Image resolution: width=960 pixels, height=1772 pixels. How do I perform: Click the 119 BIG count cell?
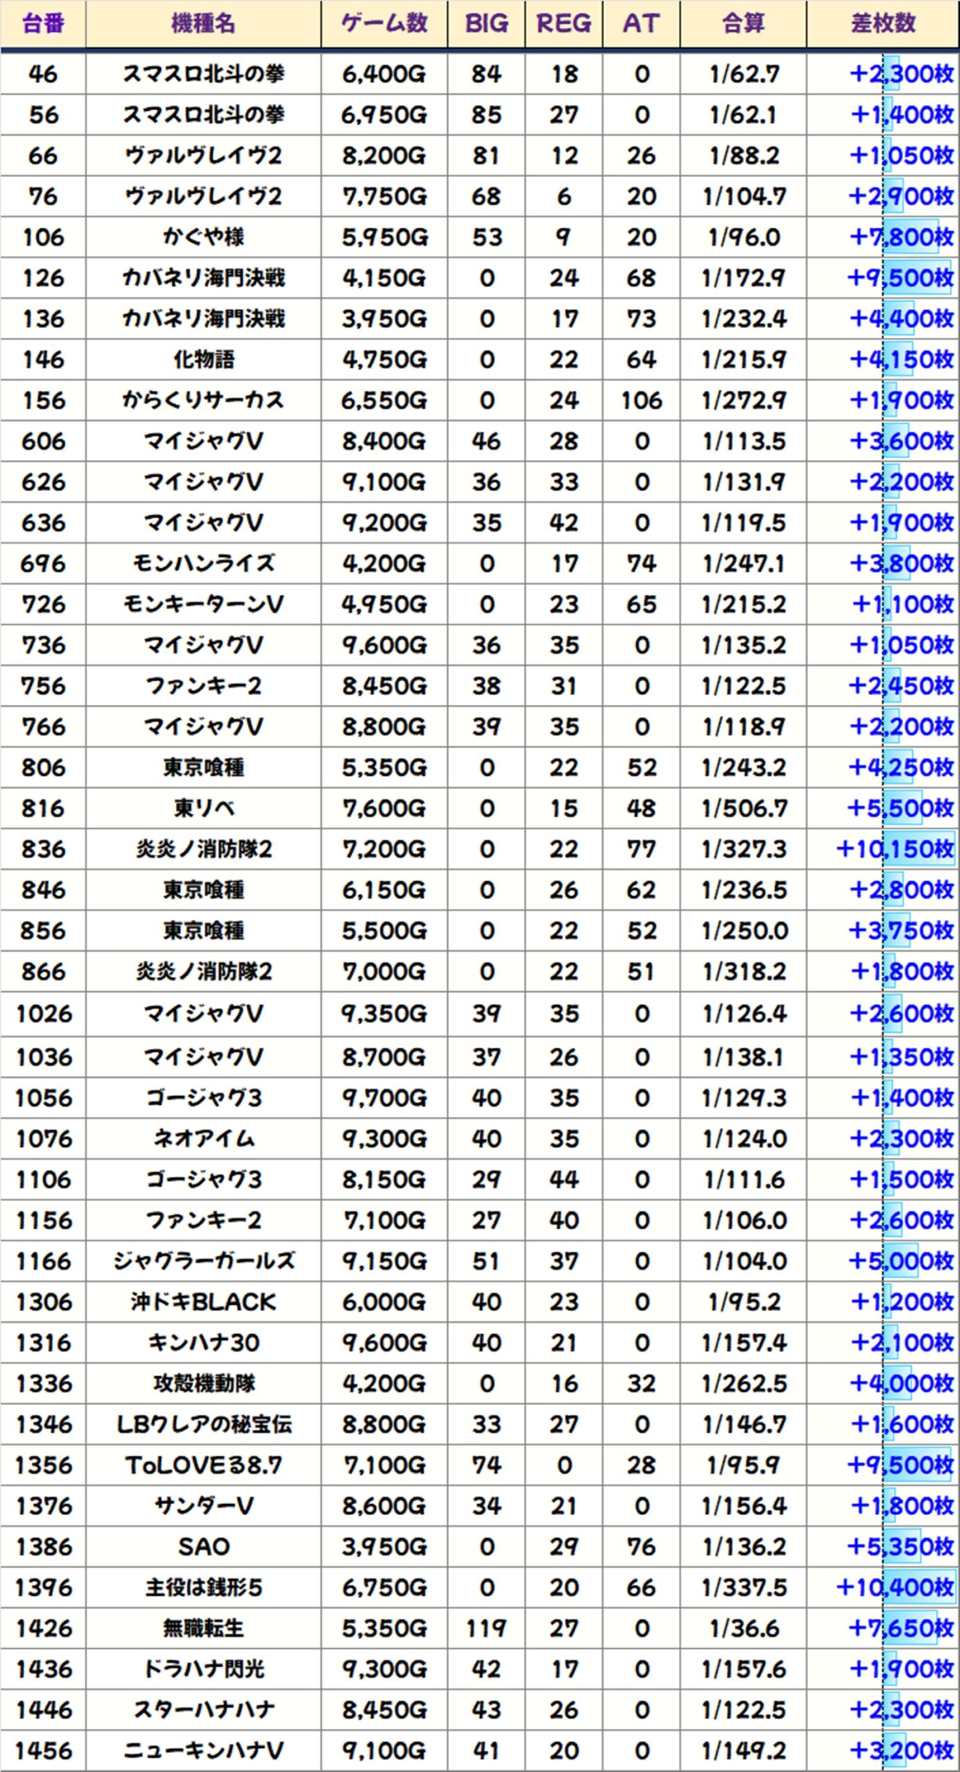coord(486,1628)
